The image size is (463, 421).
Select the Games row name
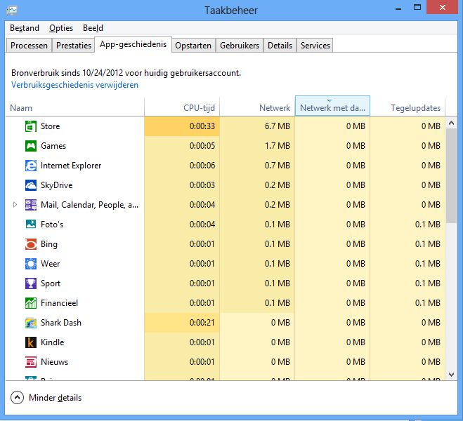click(53, 146)
